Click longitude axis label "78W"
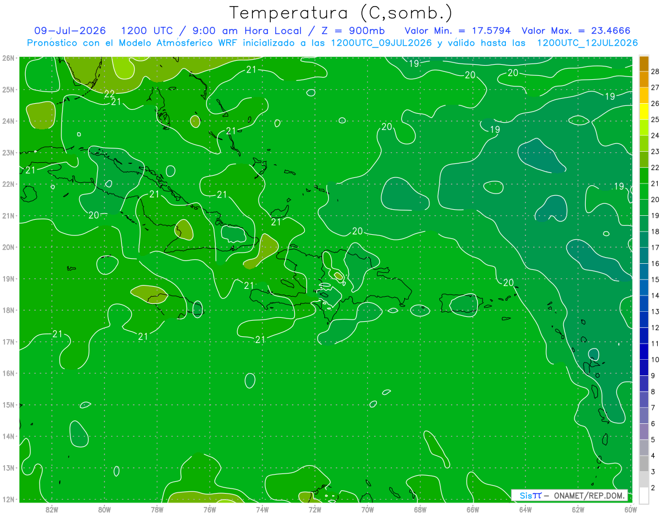670x517 pixels. (x=157, y=509)
